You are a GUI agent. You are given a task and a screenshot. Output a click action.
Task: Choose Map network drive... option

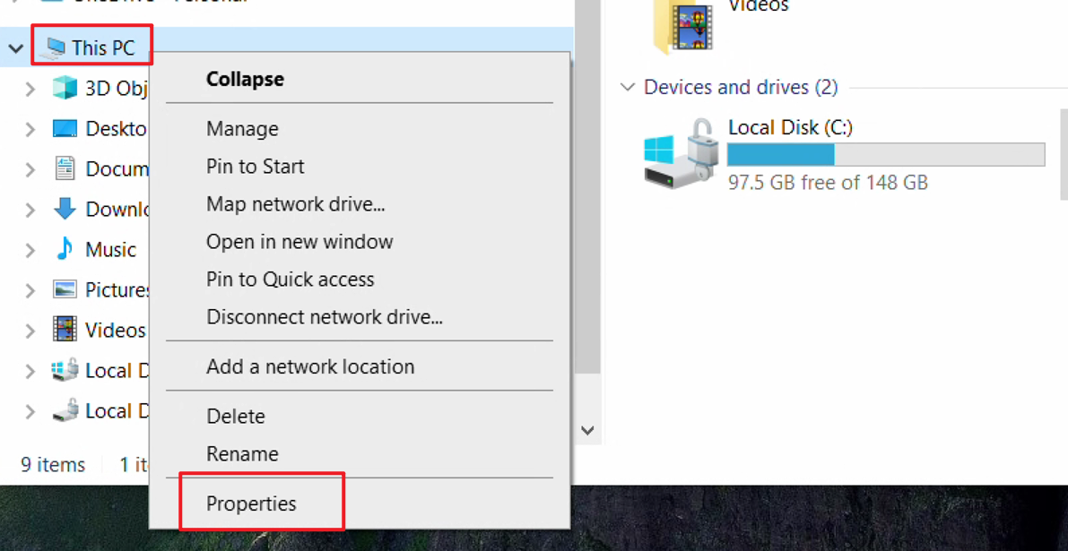tap(296, 204)
